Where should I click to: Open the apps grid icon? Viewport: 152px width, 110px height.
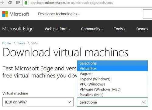tap(18, 3)
